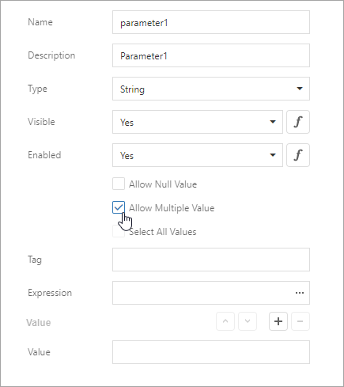Click the Name field containing parameter1
Screen dimensions: 344x387
211,22
